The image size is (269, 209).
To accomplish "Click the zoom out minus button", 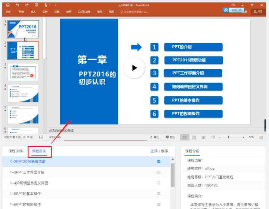I will 220,137.
